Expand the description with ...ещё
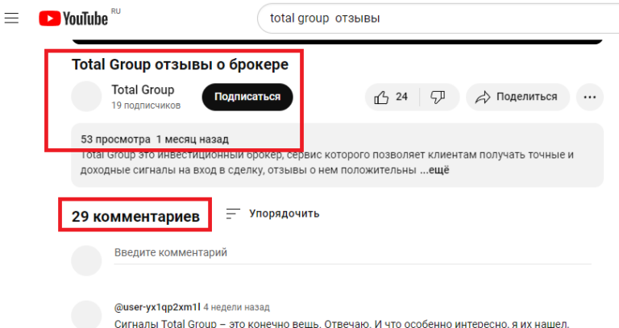 pyautogui.click(x=434, y=170)
